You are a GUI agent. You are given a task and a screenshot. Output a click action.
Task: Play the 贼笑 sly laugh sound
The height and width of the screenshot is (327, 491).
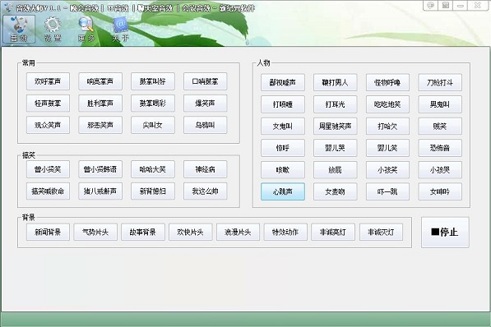point(440,127)
